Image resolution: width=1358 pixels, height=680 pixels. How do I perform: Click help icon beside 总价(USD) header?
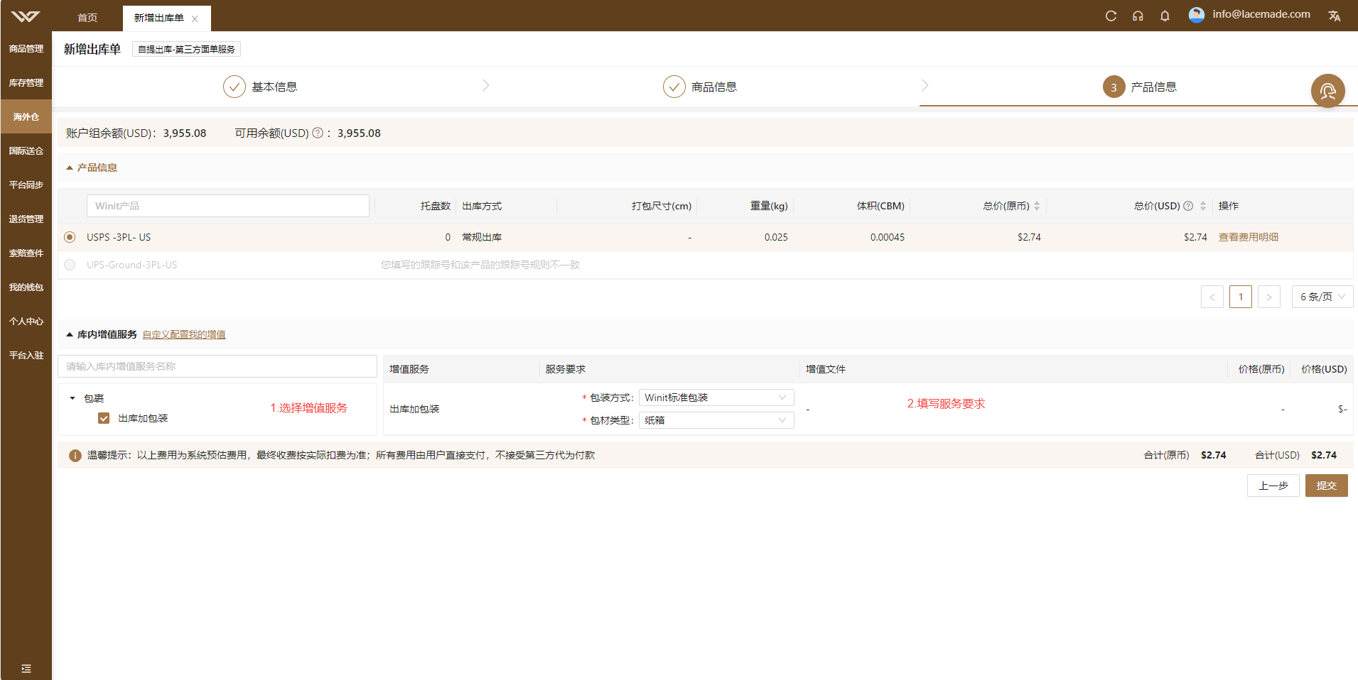point(1188,206)
